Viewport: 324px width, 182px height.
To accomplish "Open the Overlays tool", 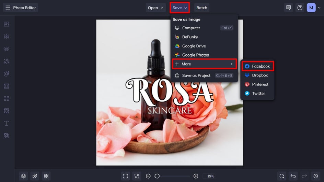I will pos(7,111).
